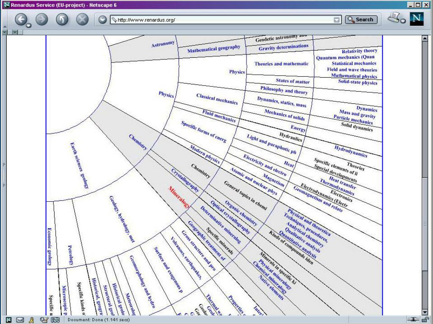
Task: Stop loading with the X button
Action: tap(82, 19)
